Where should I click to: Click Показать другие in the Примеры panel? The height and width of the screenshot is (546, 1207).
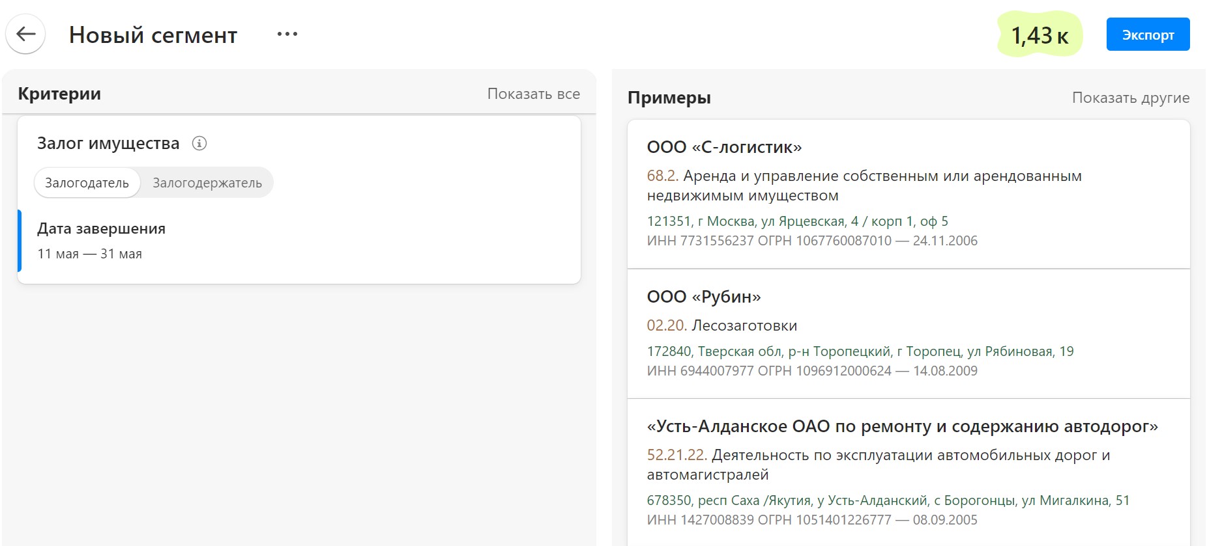tap(1130, 98)
